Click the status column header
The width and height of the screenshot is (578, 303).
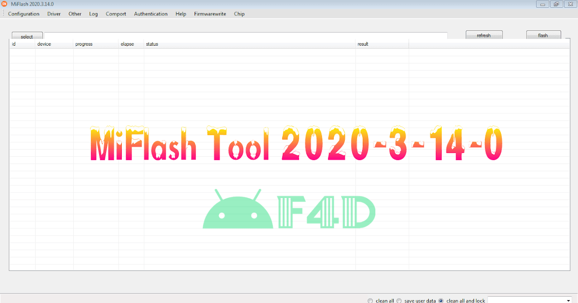pos(152,44)
